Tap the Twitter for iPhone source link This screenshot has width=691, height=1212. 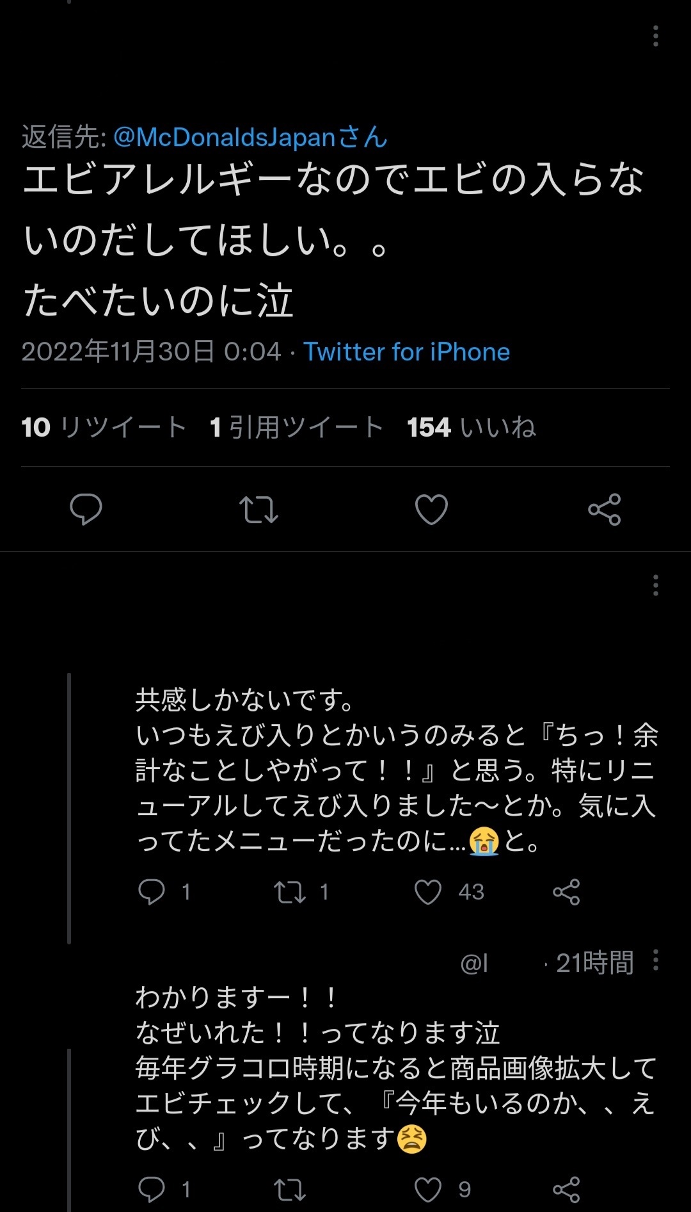pos(406,352)
